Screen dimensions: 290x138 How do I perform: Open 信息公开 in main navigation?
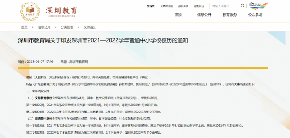[x=204, y=15]
